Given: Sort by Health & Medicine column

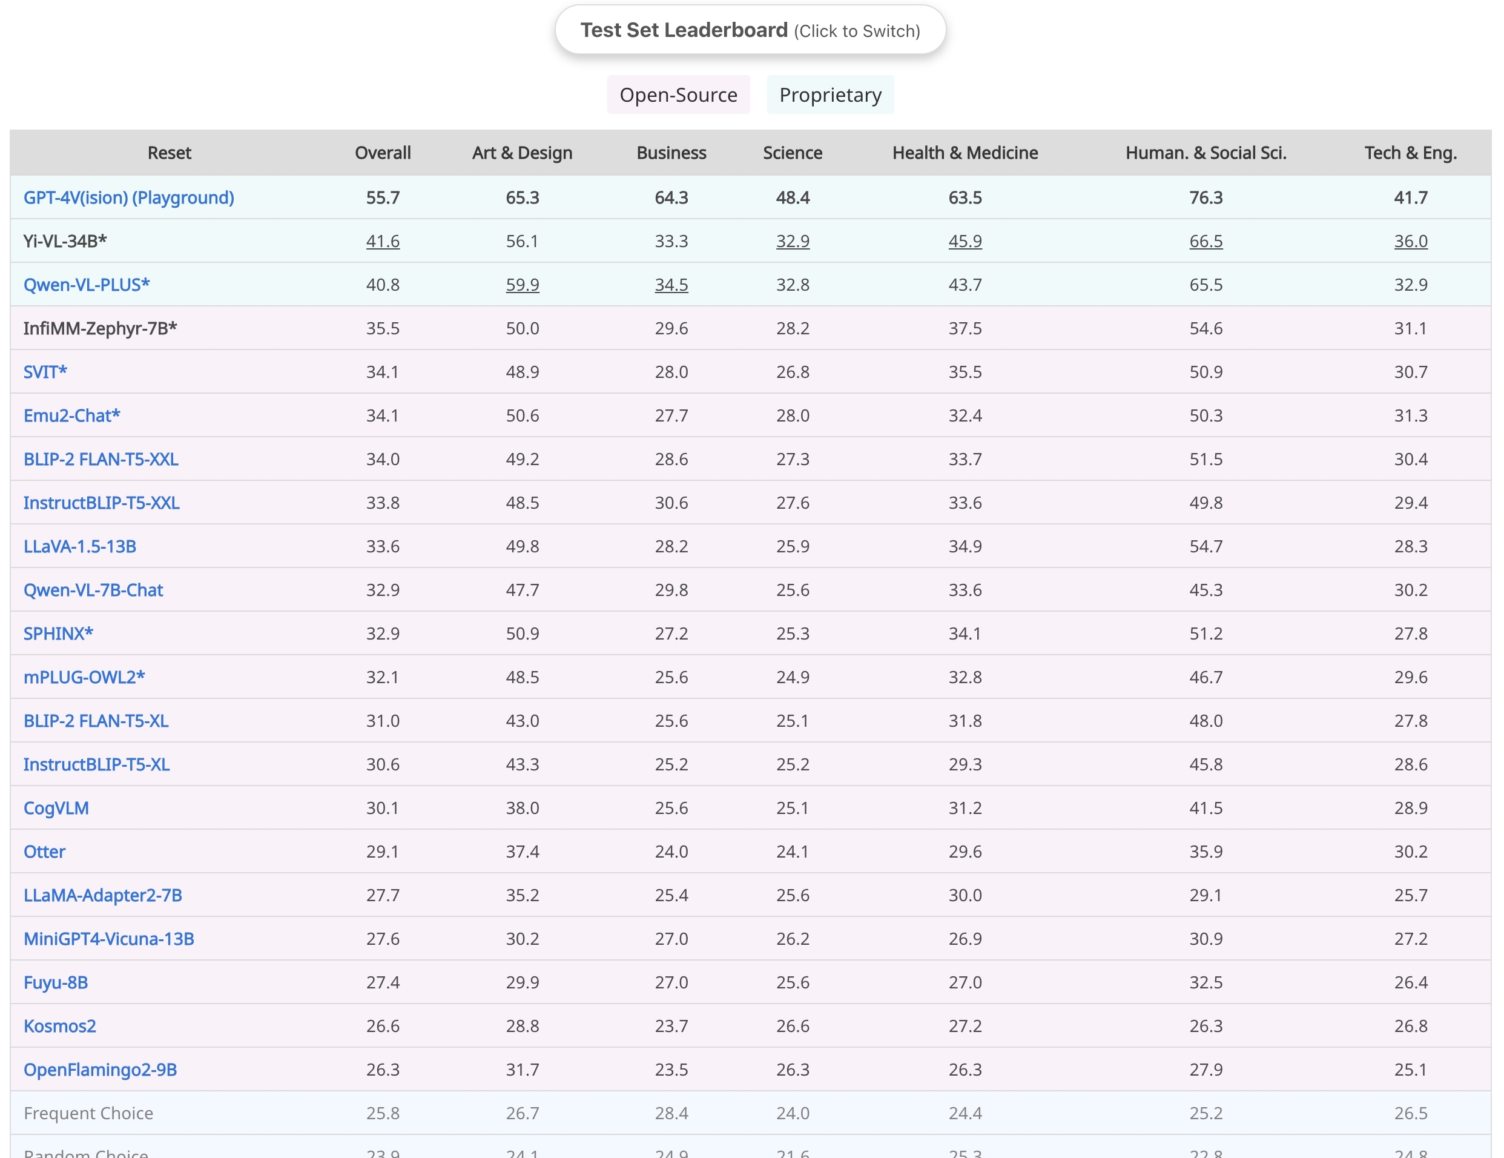Looking at the screenshot, I should tap(965, 152).
